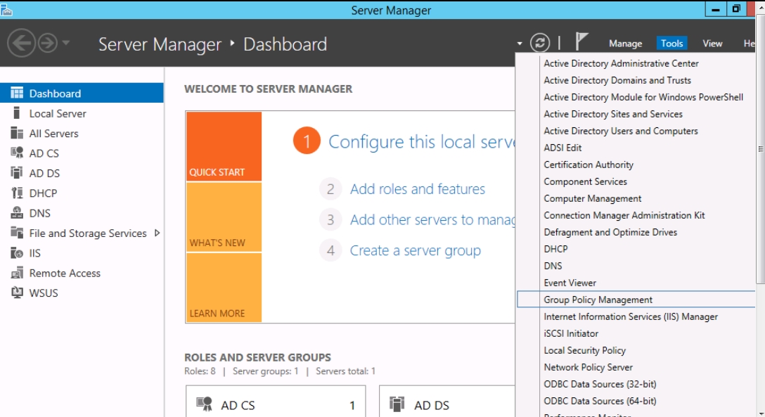This screenshot has width=765, height=417.
Task: Open dropdown arrow left of refresh icon
Action: click(x=520, y=44)
